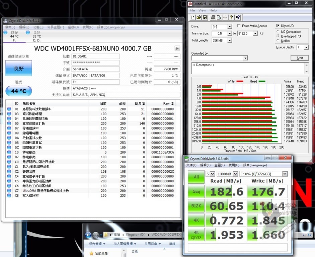Open the Drive dropdown in ATTO
This screenshot has width=315, height=257.
tap(230, 26)
